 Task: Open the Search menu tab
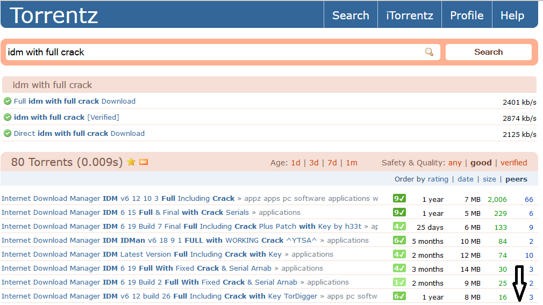pyautogui.click(x=351, y=15)
